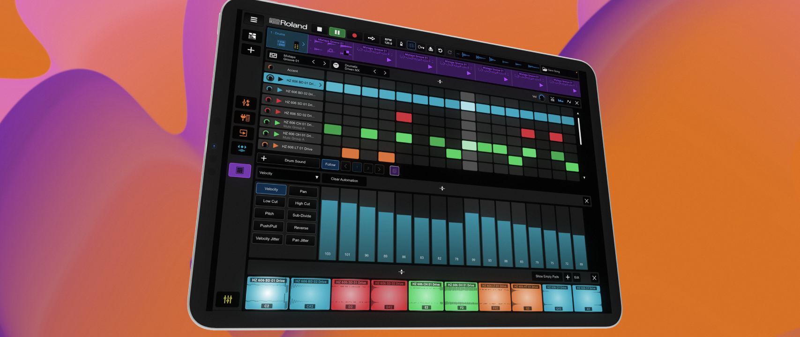The image size is (800, 337).
Task: Click the Edit pads button
Action: click(x=577, y=278)
